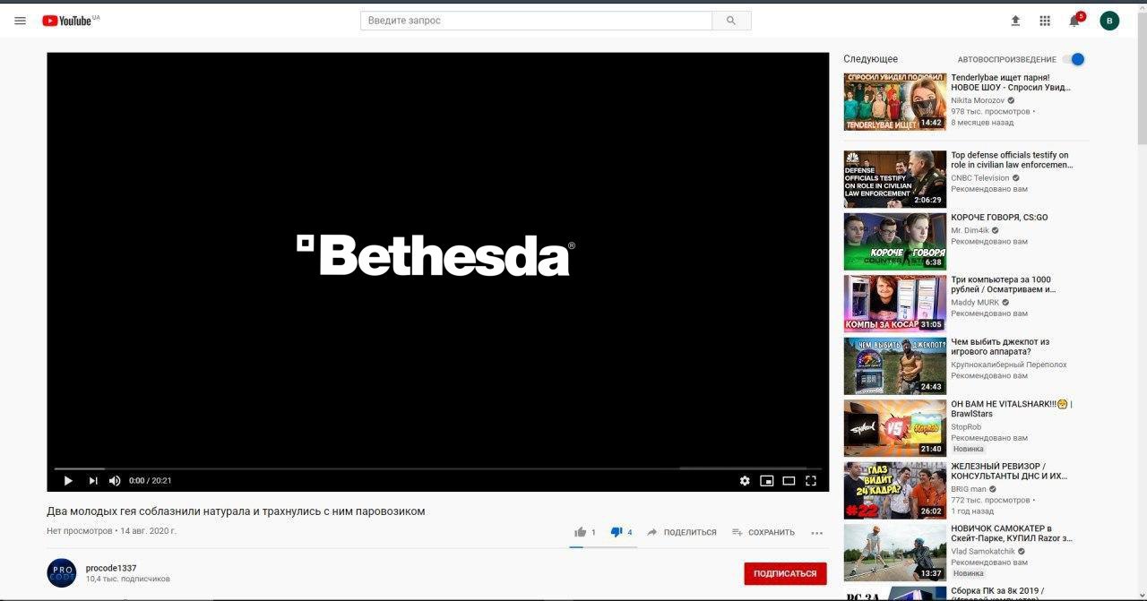
Task: Open the BrawlStars VITALSHARK video thumbnail
Action: pos(894,428)
